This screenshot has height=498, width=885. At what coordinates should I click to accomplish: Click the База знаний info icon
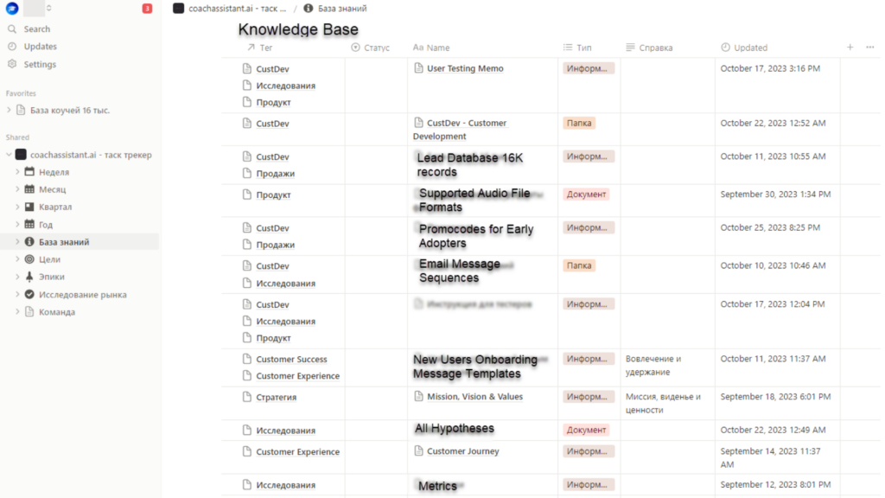click(29, 242)
